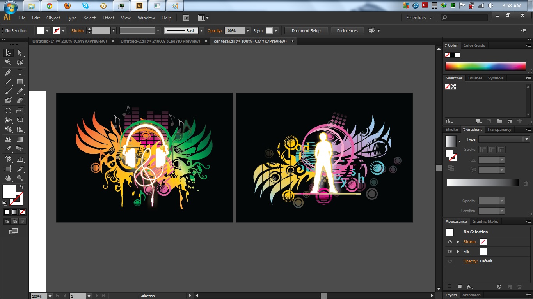Click the Stroke link in control bar
The width and height of the screenshot is (533, 299).
[x=77, y=30]
